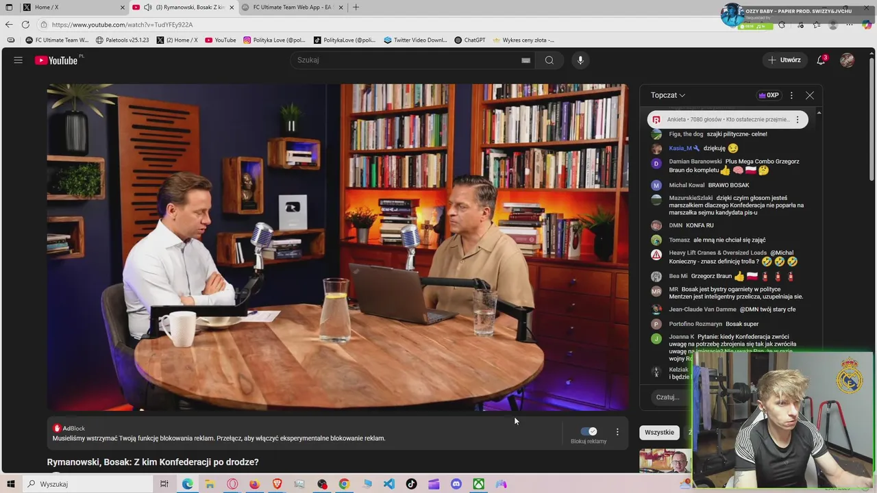Viewport: 877px width, 493px height.
Task: Open notifications bell
Action: [x=821, y=60]
